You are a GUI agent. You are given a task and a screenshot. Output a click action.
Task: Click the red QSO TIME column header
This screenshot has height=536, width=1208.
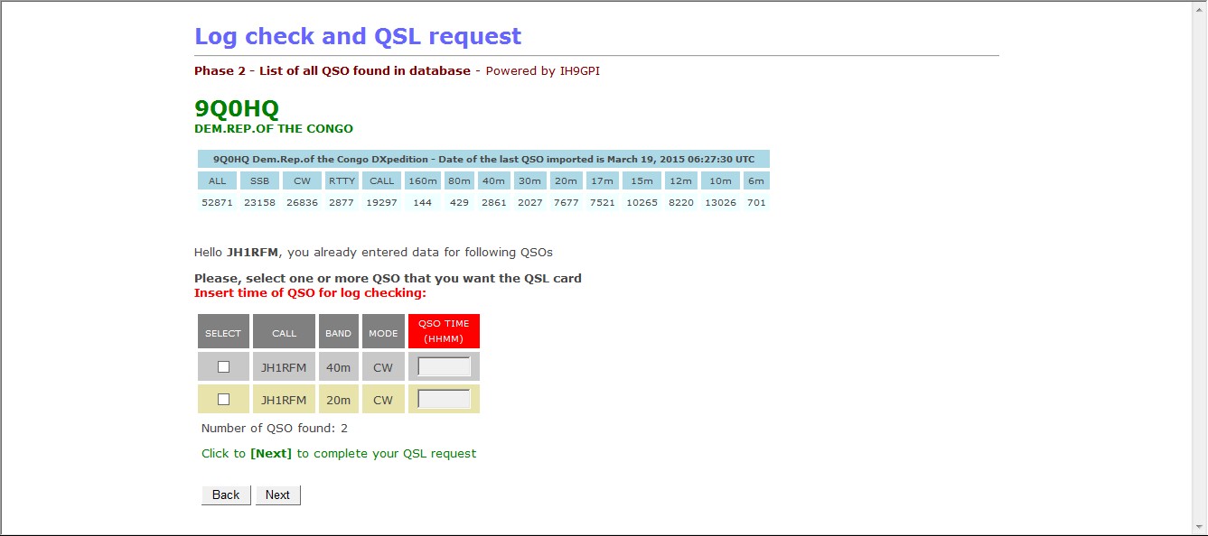pos(444,331)
